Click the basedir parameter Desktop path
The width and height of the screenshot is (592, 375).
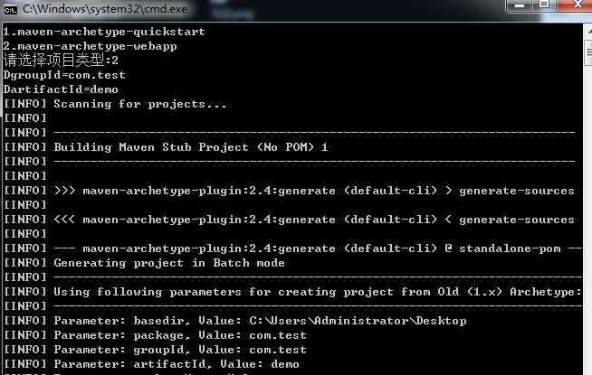(358, 321)
